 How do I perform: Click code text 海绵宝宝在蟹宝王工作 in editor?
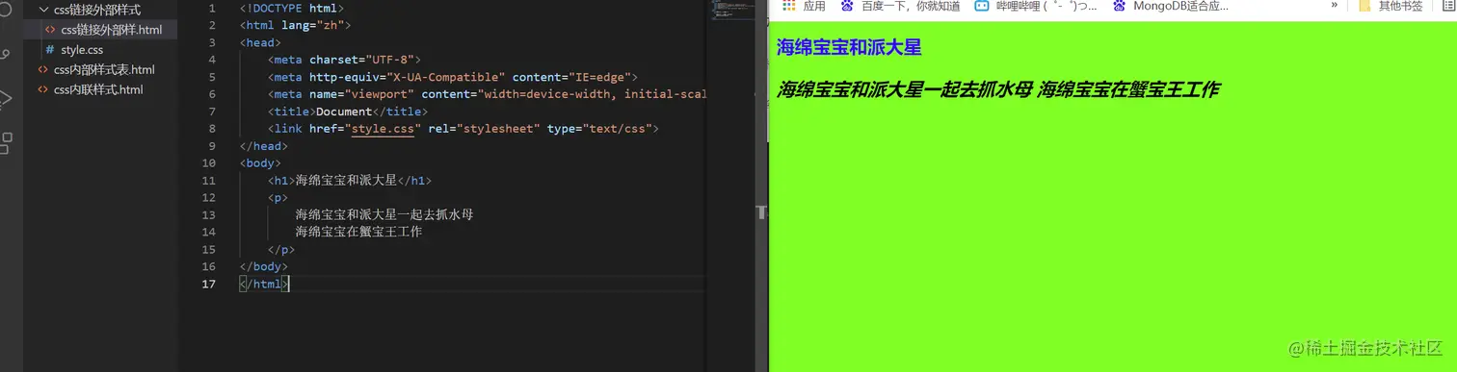[x=358, y=232]
